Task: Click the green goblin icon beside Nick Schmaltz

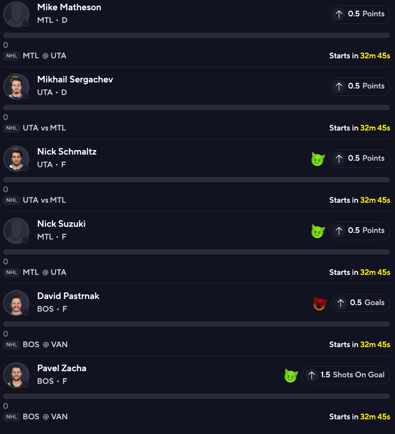Action: click(x=318, y=159)
